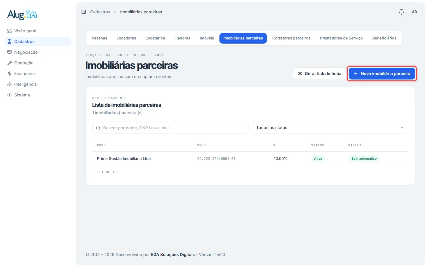The image size is (427, 267).
Task: Switch to the Locadores tab
Action: point(126,38)
